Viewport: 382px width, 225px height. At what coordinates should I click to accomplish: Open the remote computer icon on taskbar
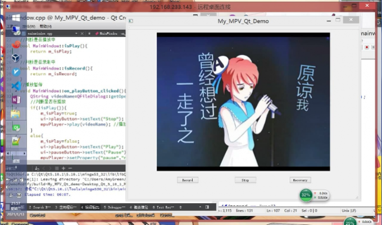click(x=16, y=30)
